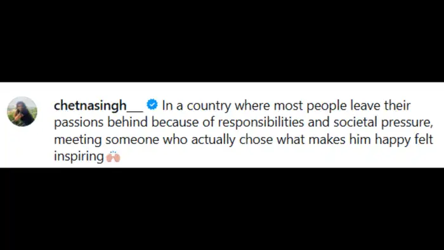Image resolution: width=444 pixels, height=250 pixels.
Task: Click the chetnasingh__ username link
Action: coord(98,105)
